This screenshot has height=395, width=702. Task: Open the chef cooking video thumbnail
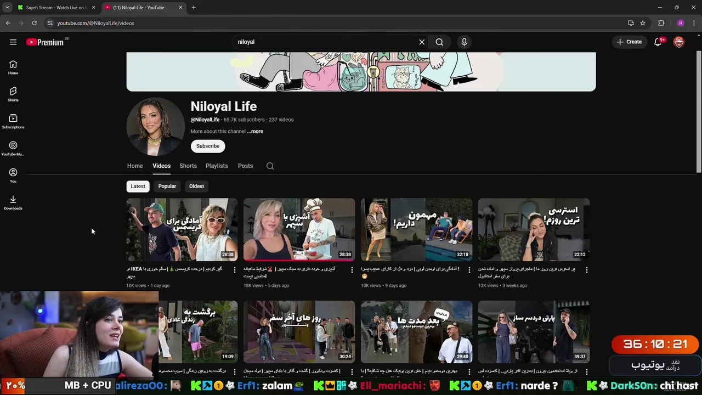pyautogui.click(x=299, y=229)
